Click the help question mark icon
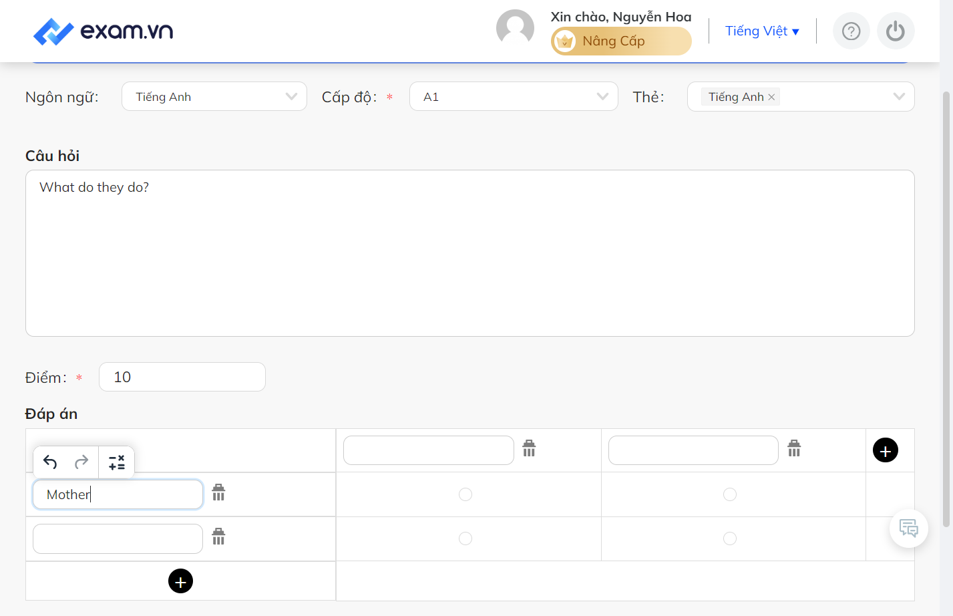The image size is (953, 616). (851, 31)
